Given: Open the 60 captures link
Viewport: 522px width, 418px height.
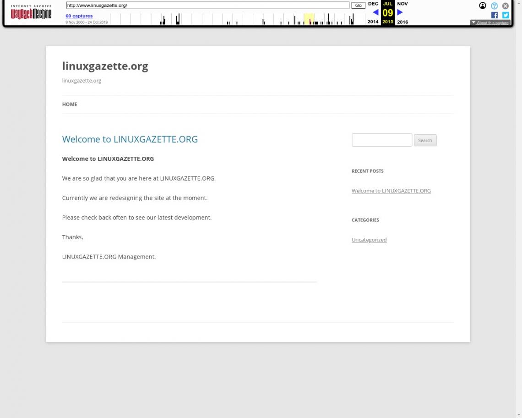Looking at the screenshot, I should pyautogui.click(x=79, y=16).
